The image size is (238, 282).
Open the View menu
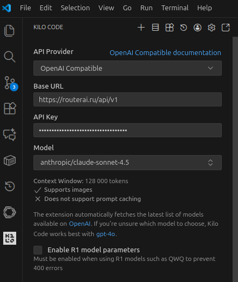pos(106,8)
